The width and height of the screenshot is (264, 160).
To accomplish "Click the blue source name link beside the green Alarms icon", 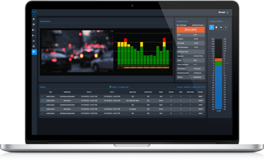I will (120, 87).
